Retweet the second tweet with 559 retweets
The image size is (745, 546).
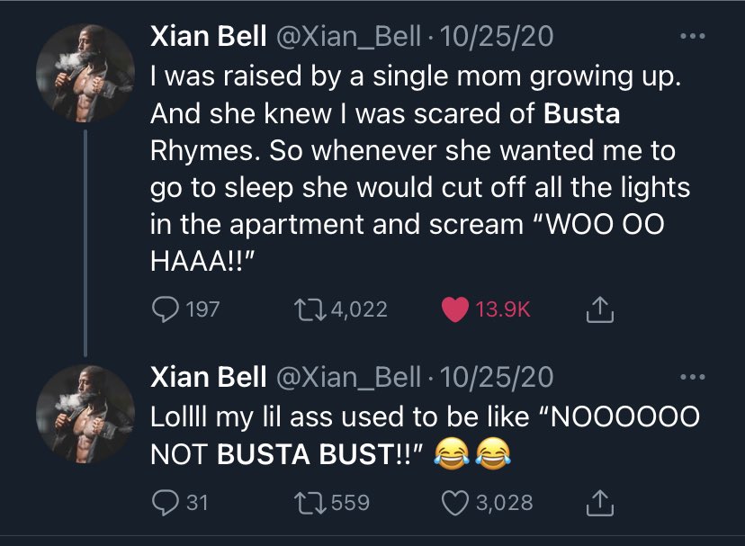[310, 503]
